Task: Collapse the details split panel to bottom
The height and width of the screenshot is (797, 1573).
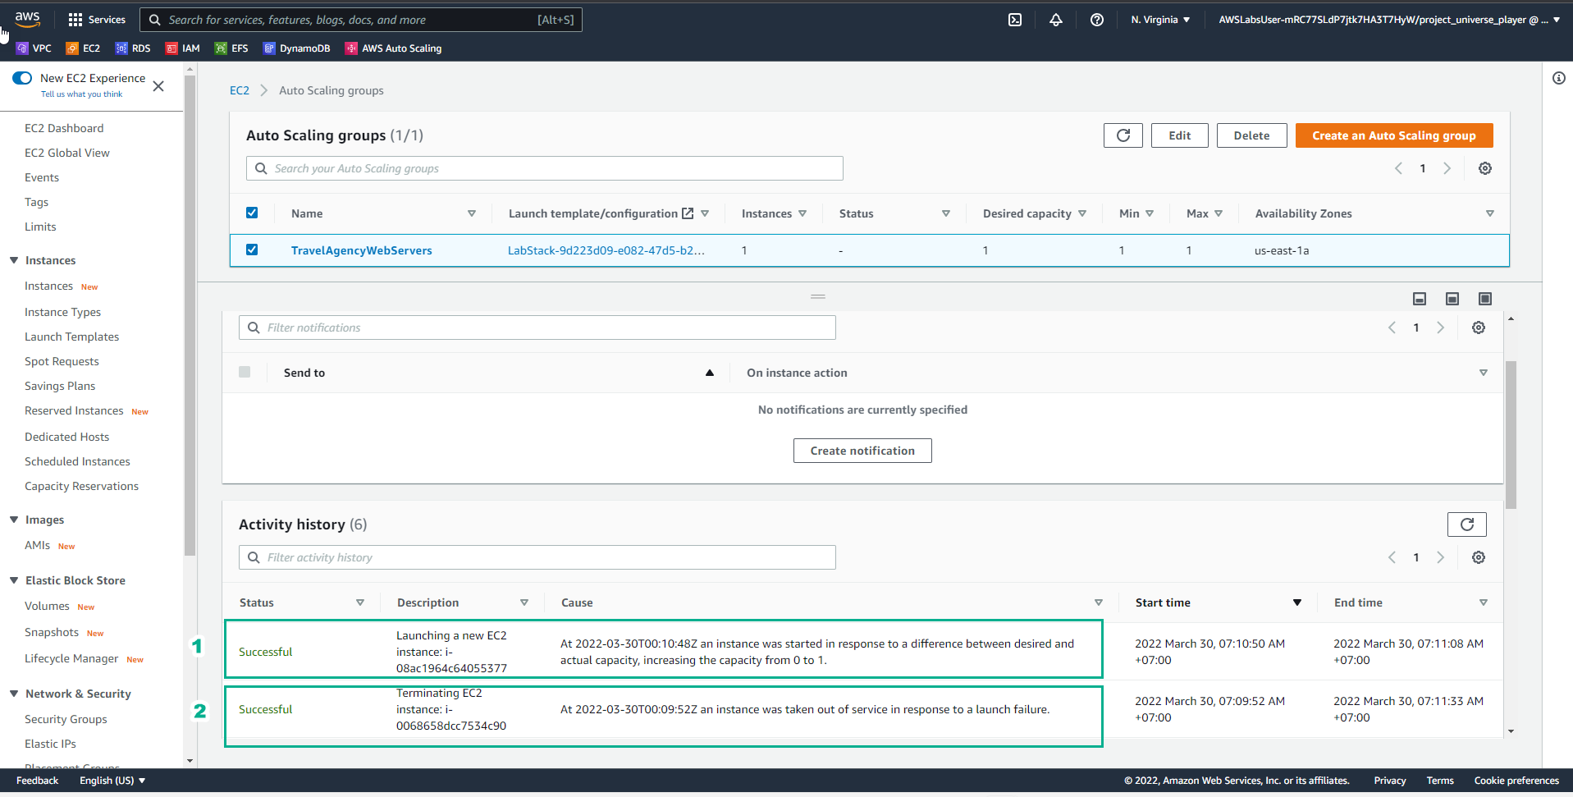Action: [x=1420, y=299]
